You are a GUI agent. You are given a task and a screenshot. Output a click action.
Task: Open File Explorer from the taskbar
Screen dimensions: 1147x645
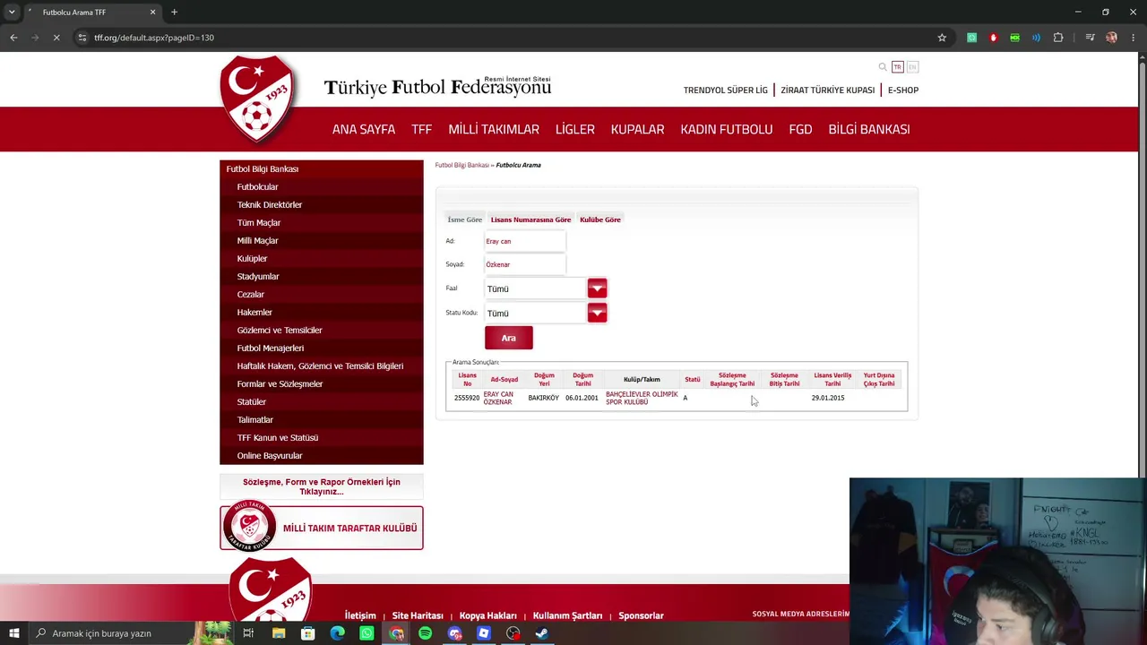[279, 633]
